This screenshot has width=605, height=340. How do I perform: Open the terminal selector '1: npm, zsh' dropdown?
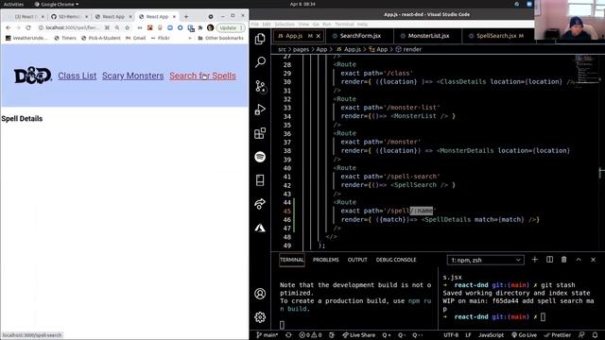485,261
